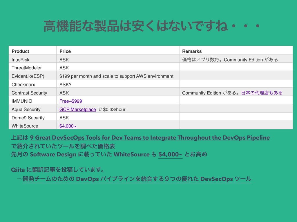Click the $199 per month price text
Image resolution: width=297 pixels, height=222 pixels.
116,76
